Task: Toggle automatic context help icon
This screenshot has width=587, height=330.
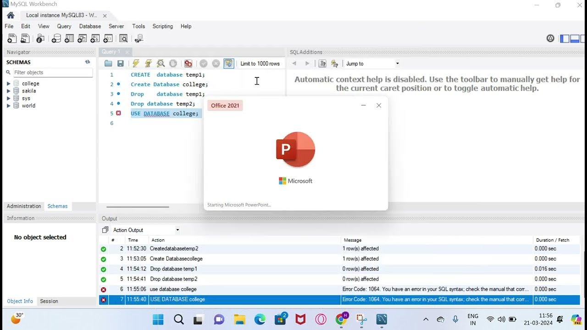Action: pyautogui.click(x=334, y=64)
